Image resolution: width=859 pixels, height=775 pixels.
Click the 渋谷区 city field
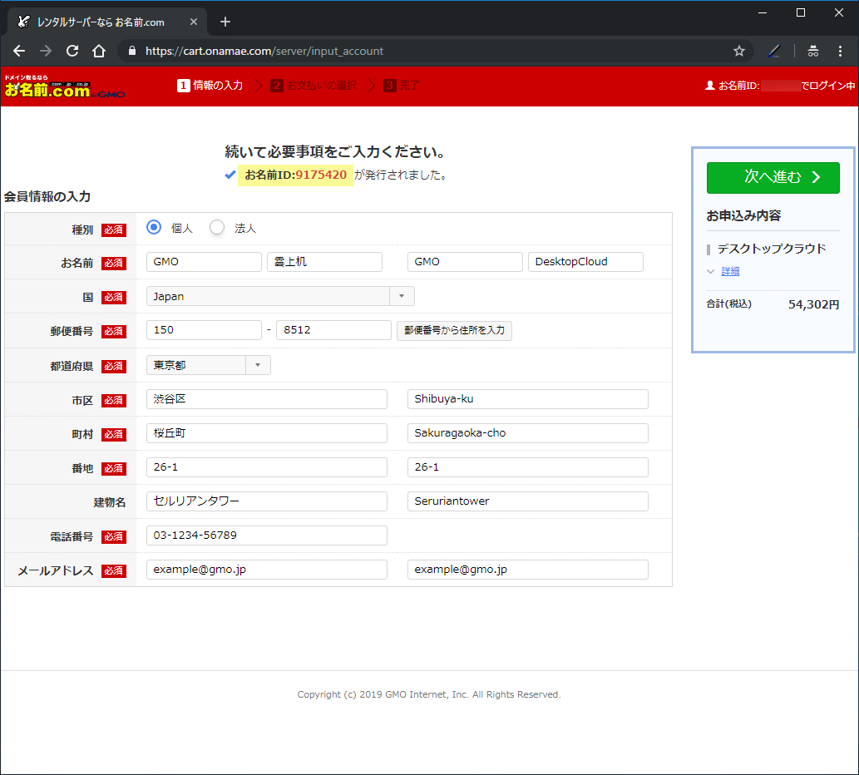267,399
